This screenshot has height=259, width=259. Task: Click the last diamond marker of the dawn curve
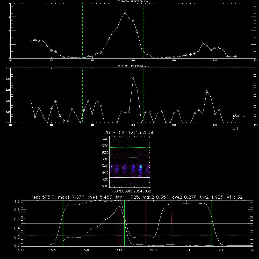(x=235, y=57)
